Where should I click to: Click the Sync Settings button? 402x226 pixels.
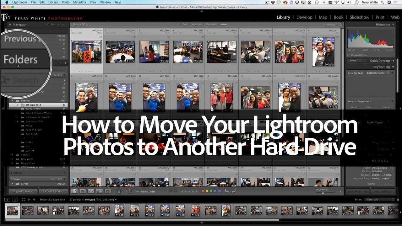click(x=383, y=191)
